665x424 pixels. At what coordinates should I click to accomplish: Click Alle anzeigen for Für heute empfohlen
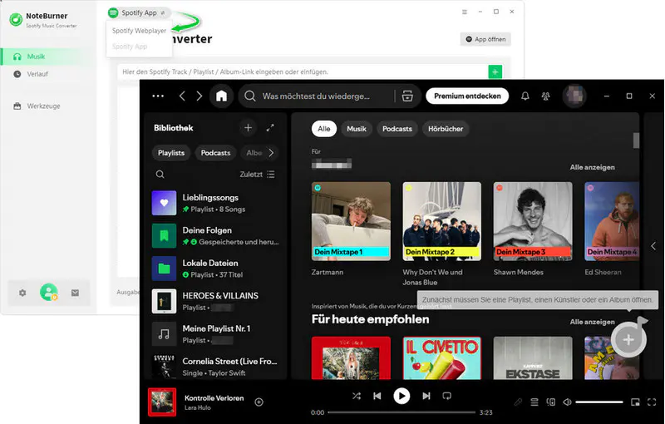[592, 322]
